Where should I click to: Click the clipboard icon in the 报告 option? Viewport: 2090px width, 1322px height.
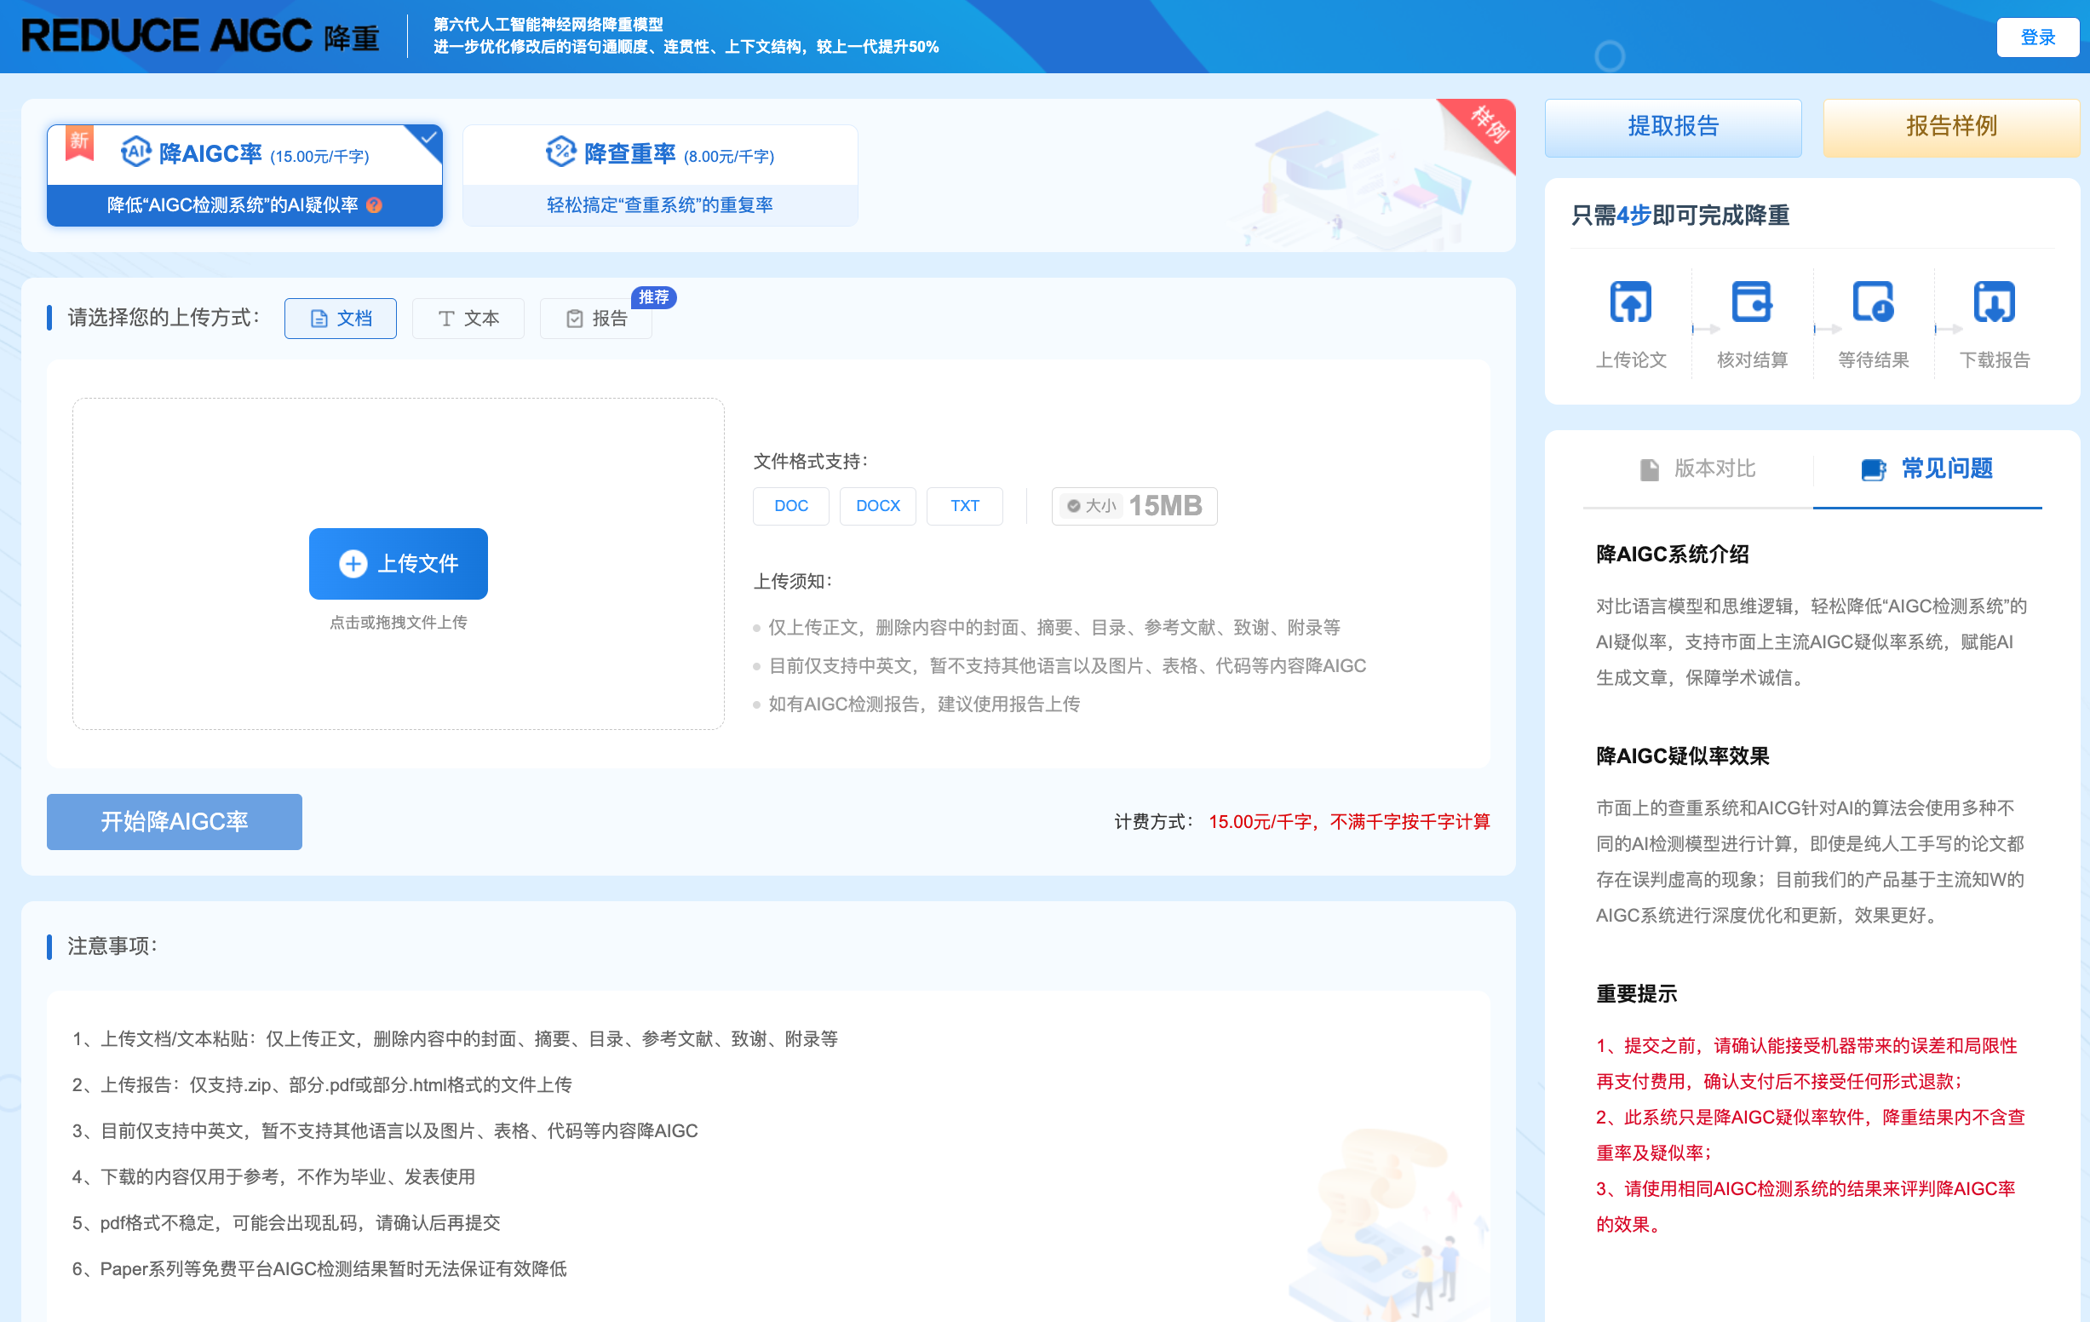(575, 319)
